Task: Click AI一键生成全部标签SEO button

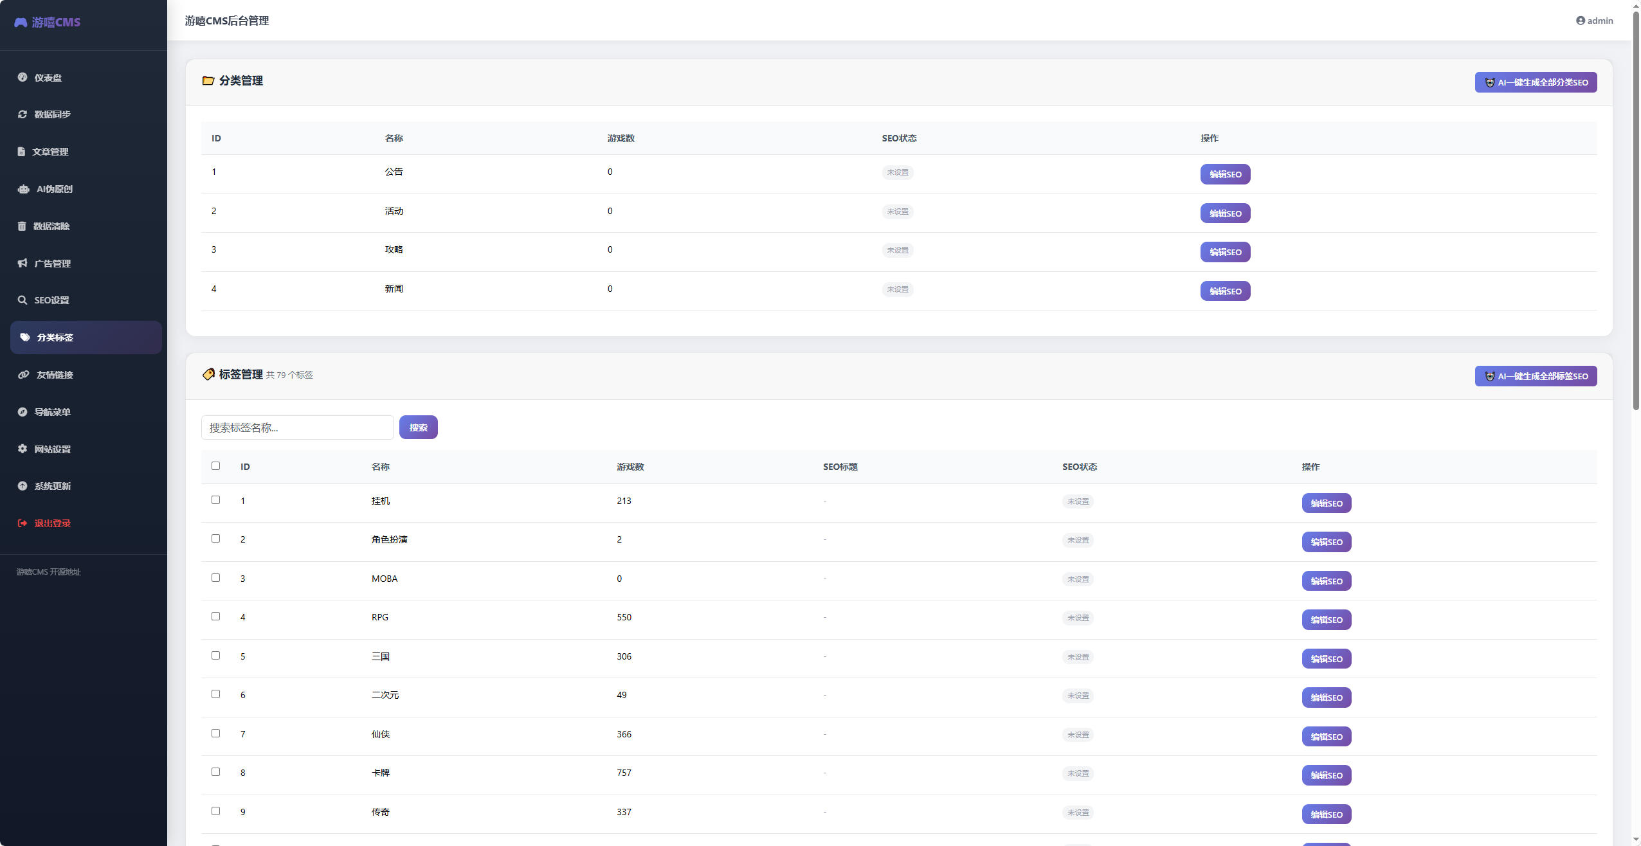Action: pyautogui.click(x=1536, y=376)
